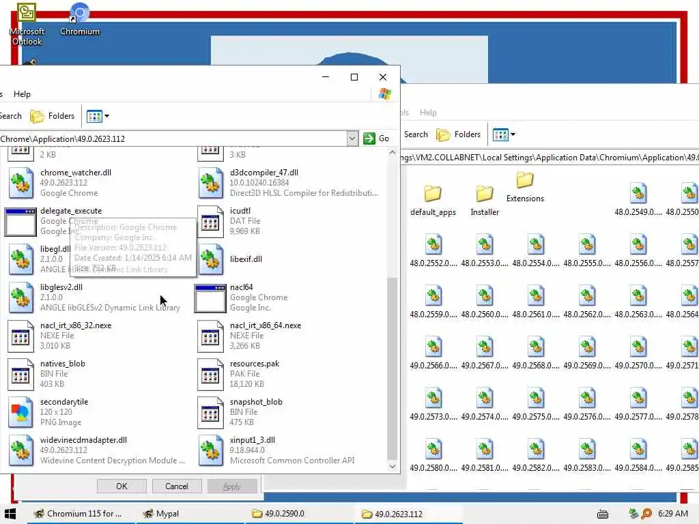Select libegl.dll file icon
The image size is (699, 524).
21,259
